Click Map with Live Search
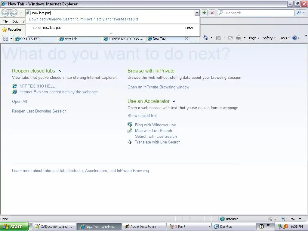Image resolution: width=308 pixels, height=231 pixels. pyautogui.click(x=153, y=131)
